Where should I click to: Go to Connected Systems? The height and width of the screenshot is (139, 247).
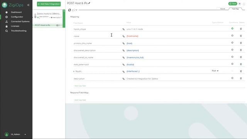pos(20,22)
